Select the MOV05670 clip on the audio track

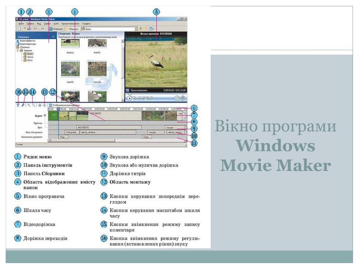point(109,127)
